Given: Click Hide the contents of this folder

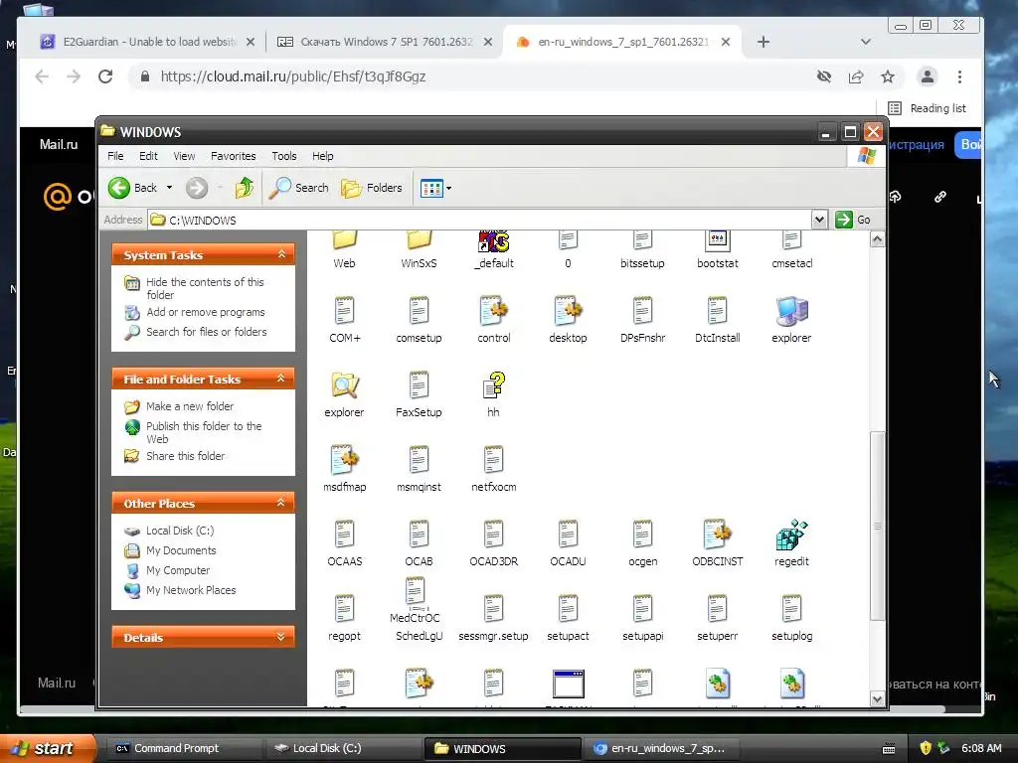Looking at the screenshot, I should click(205, 288).
